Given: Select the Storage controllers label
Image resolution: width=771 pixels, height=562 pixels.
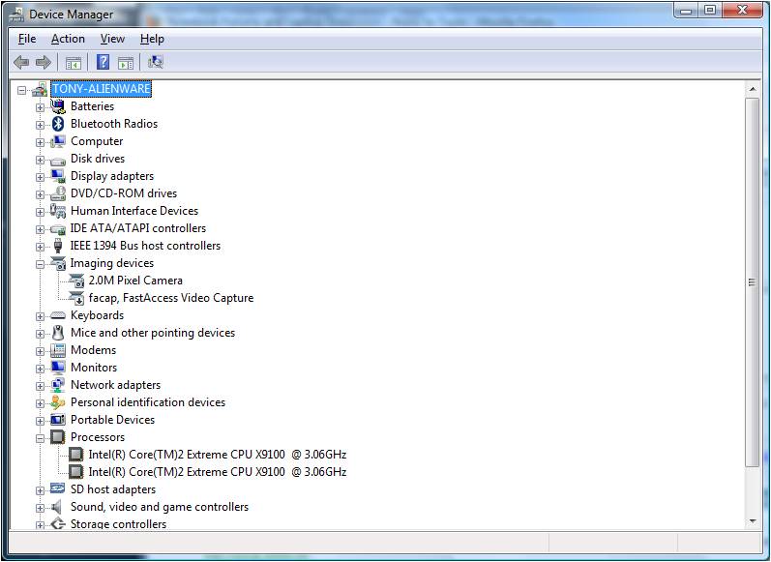Looking at the screenshot, I should click(118, 523).
